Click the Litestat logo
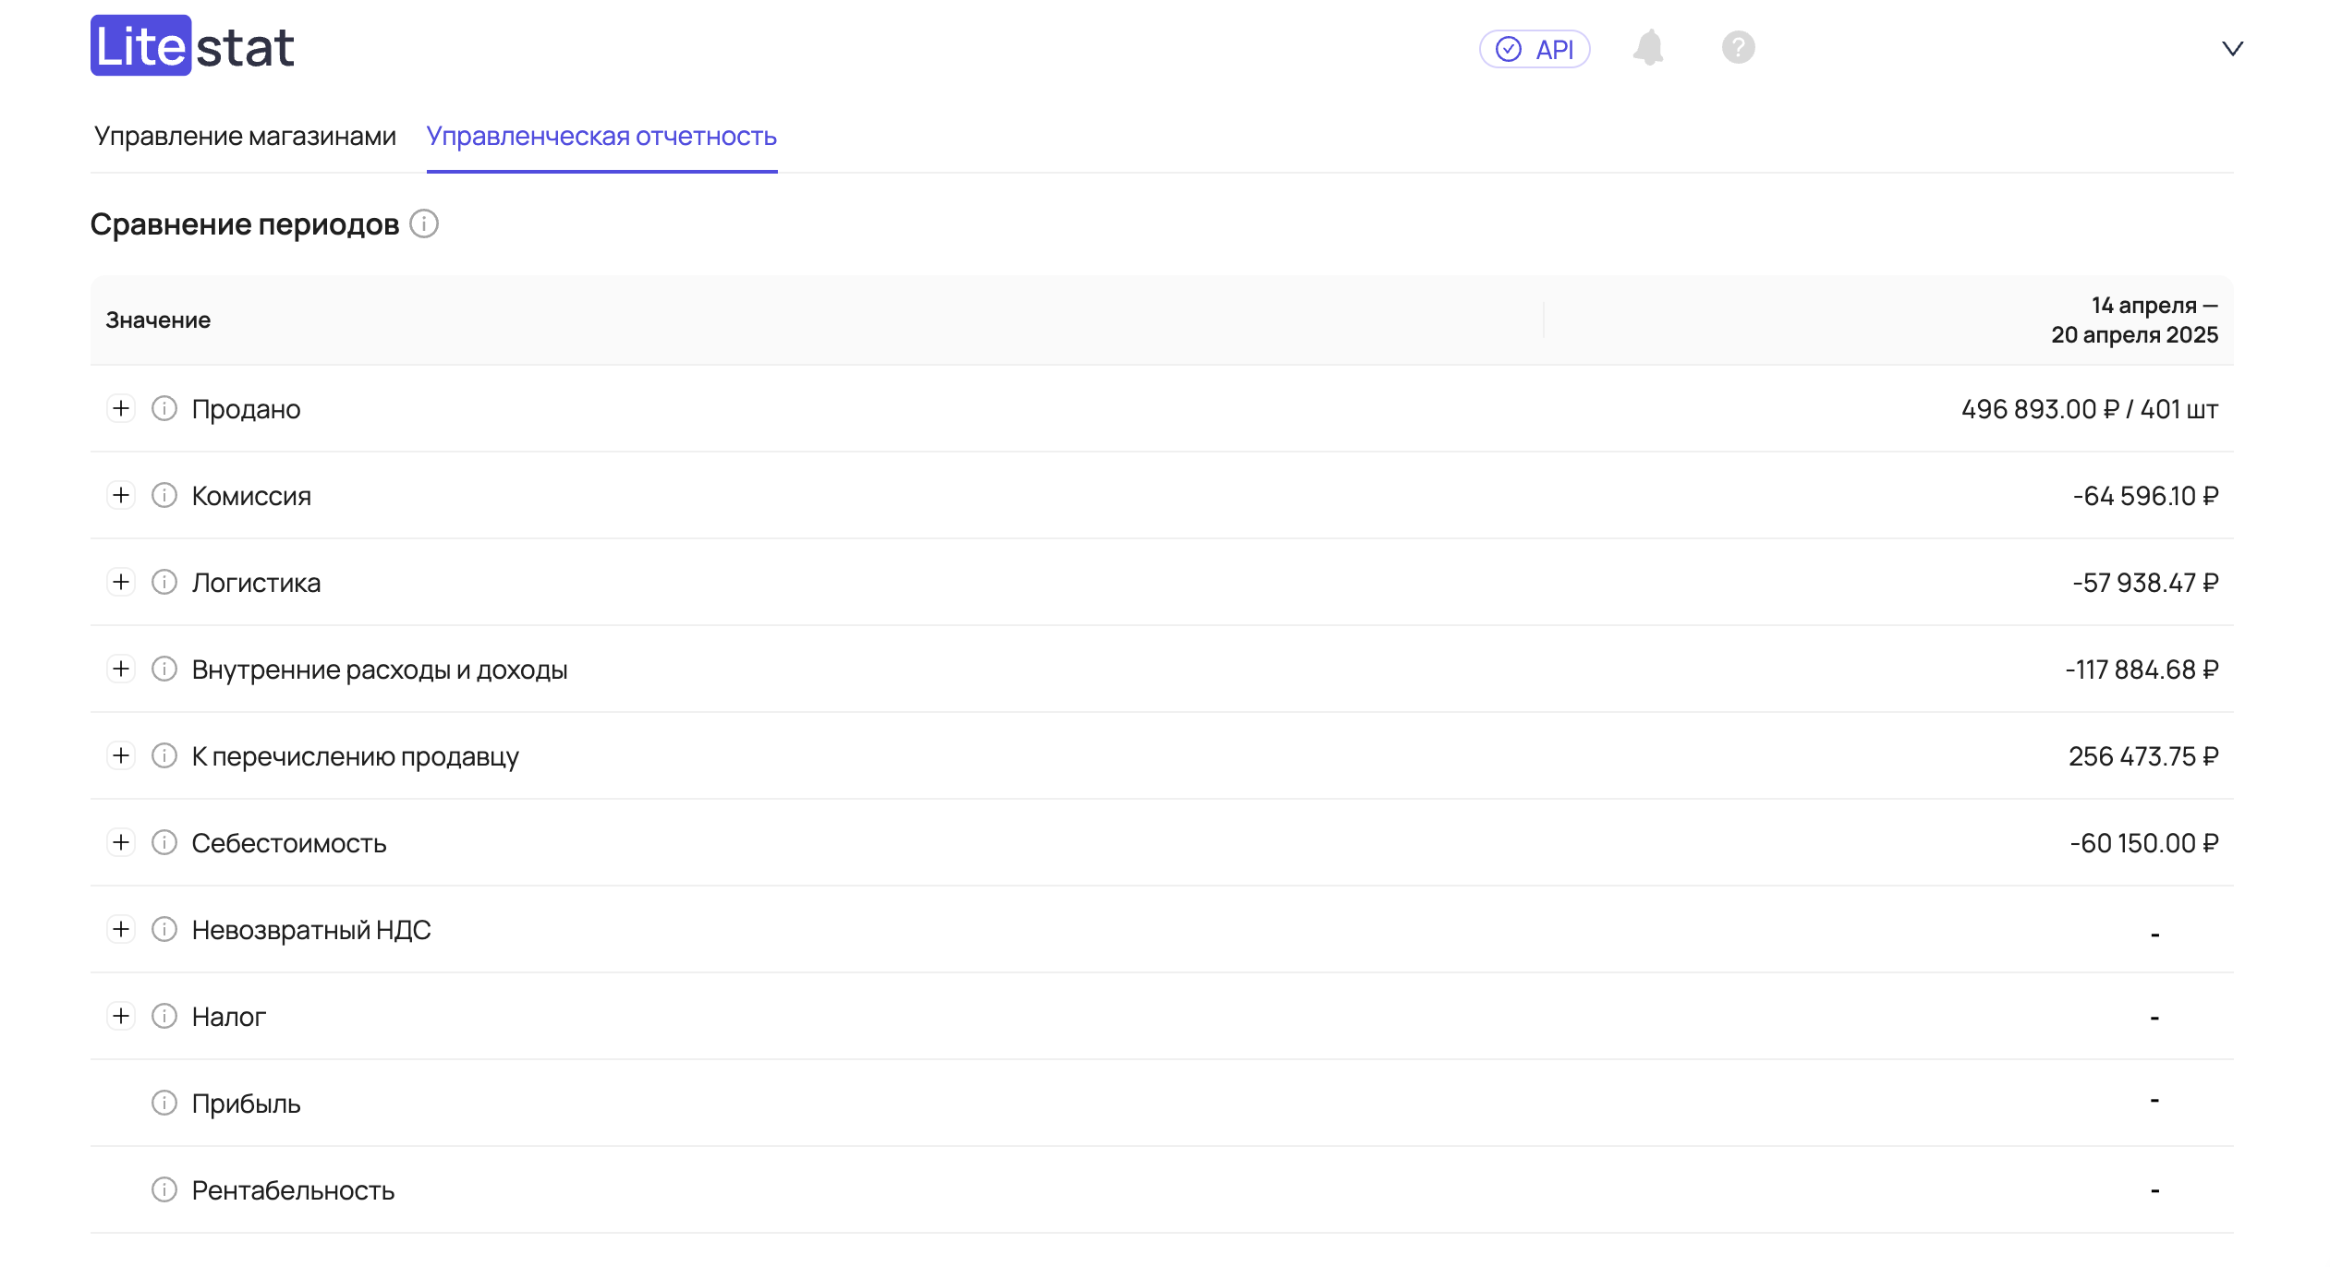2330x1267 pixels. [x=192, y=46]
